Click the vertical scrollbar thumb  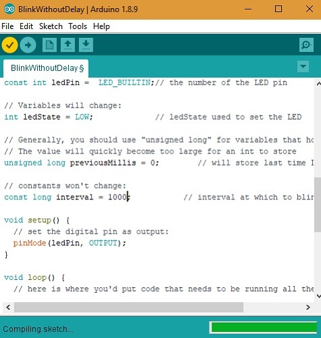[x=318, y=205]
